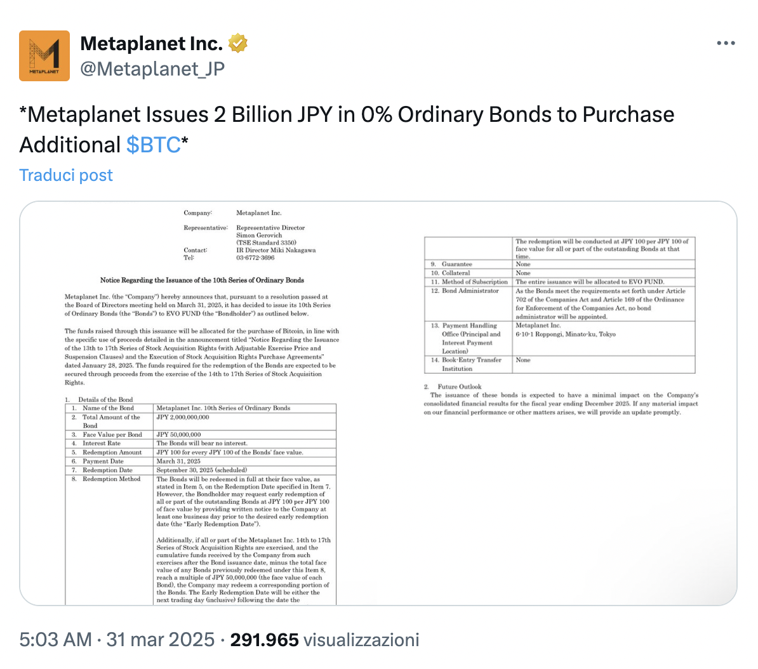Screen dimensions: 758x669
Task: Open the three-dot more options menu
Action: [726, 43]
